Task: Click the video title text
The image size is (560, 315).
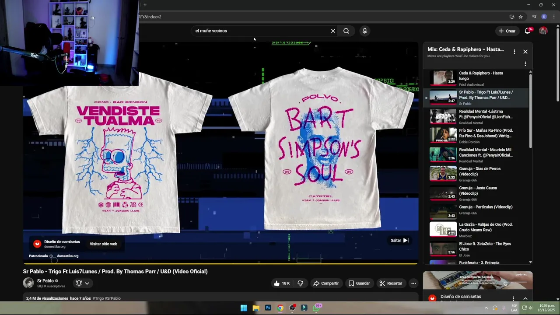Action: pyautogui.click(x=115, y=272)
